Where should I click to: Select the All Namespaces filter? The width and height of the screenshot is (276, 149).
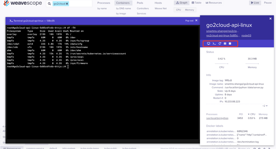pyautogui.click(x=12, y=148)
